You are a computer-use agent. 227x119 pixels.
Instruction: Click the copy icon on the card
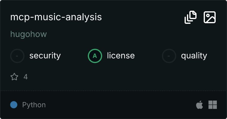point(191,17)
